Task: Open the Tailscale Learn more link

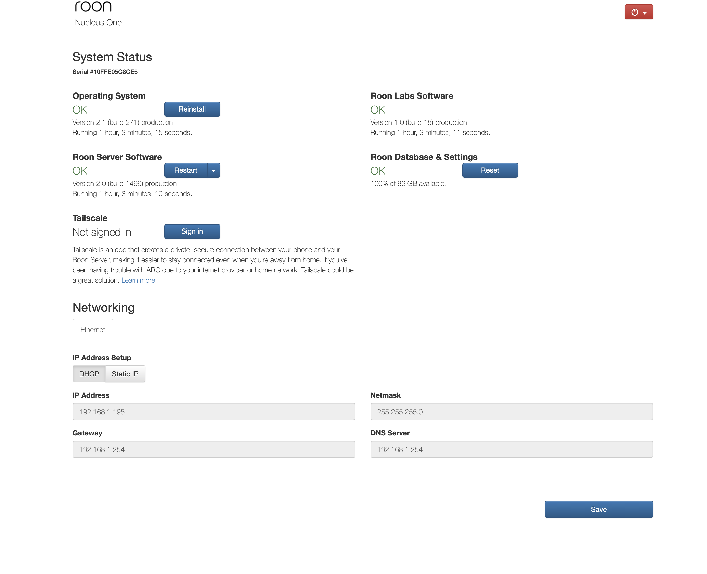Action: (x=138, y=280)
